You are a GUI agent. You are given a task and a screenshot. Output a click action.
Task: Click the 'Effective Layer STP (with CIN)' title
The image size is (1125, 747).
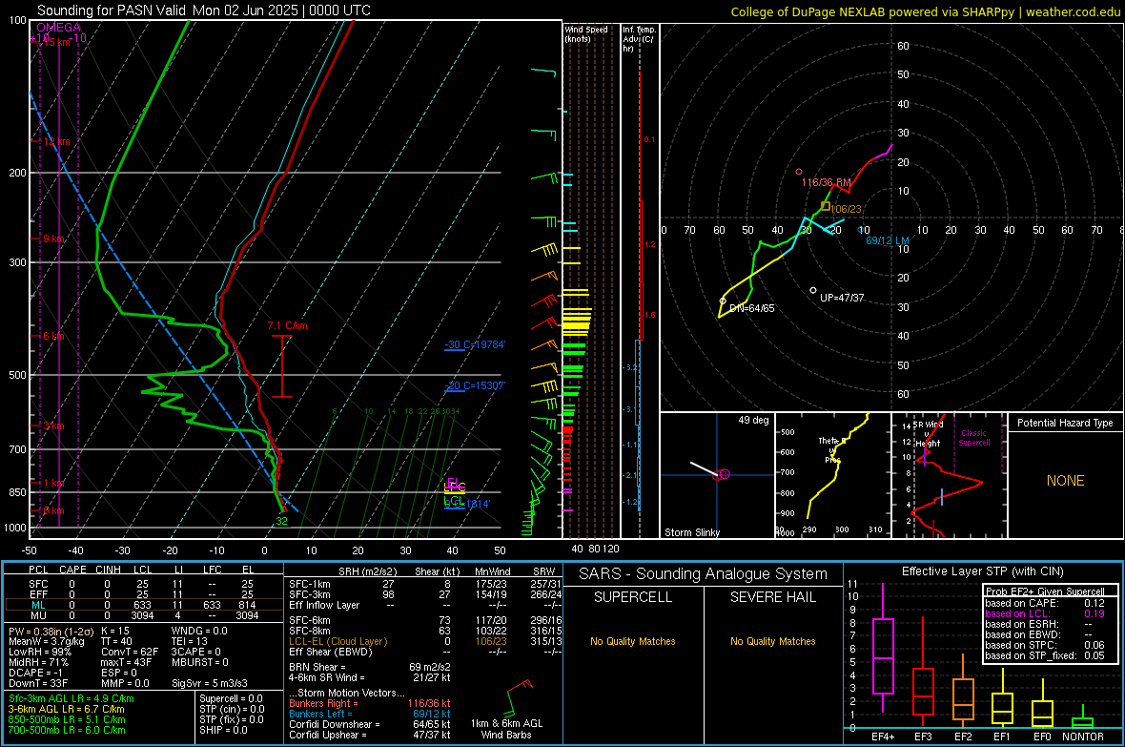tap(982, 571)
